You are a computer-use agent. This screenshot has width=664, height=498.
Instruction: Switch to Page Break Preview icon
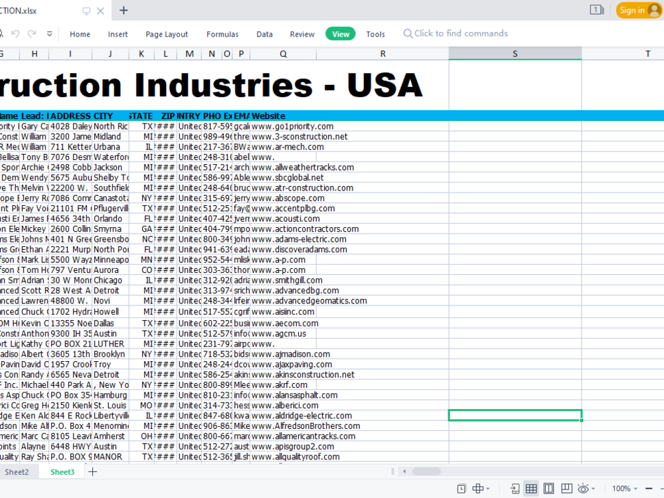[x=549, y=489]
